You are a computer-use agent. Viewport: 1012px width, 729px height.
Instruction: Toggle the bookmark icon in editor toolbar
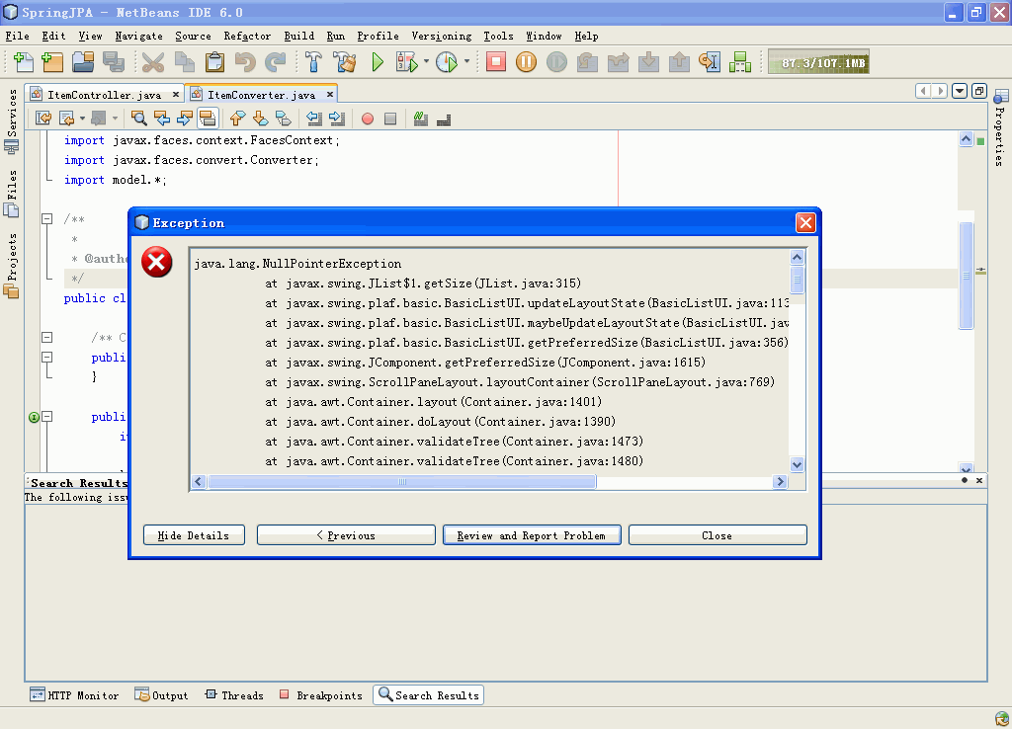[x=283, y=119]
